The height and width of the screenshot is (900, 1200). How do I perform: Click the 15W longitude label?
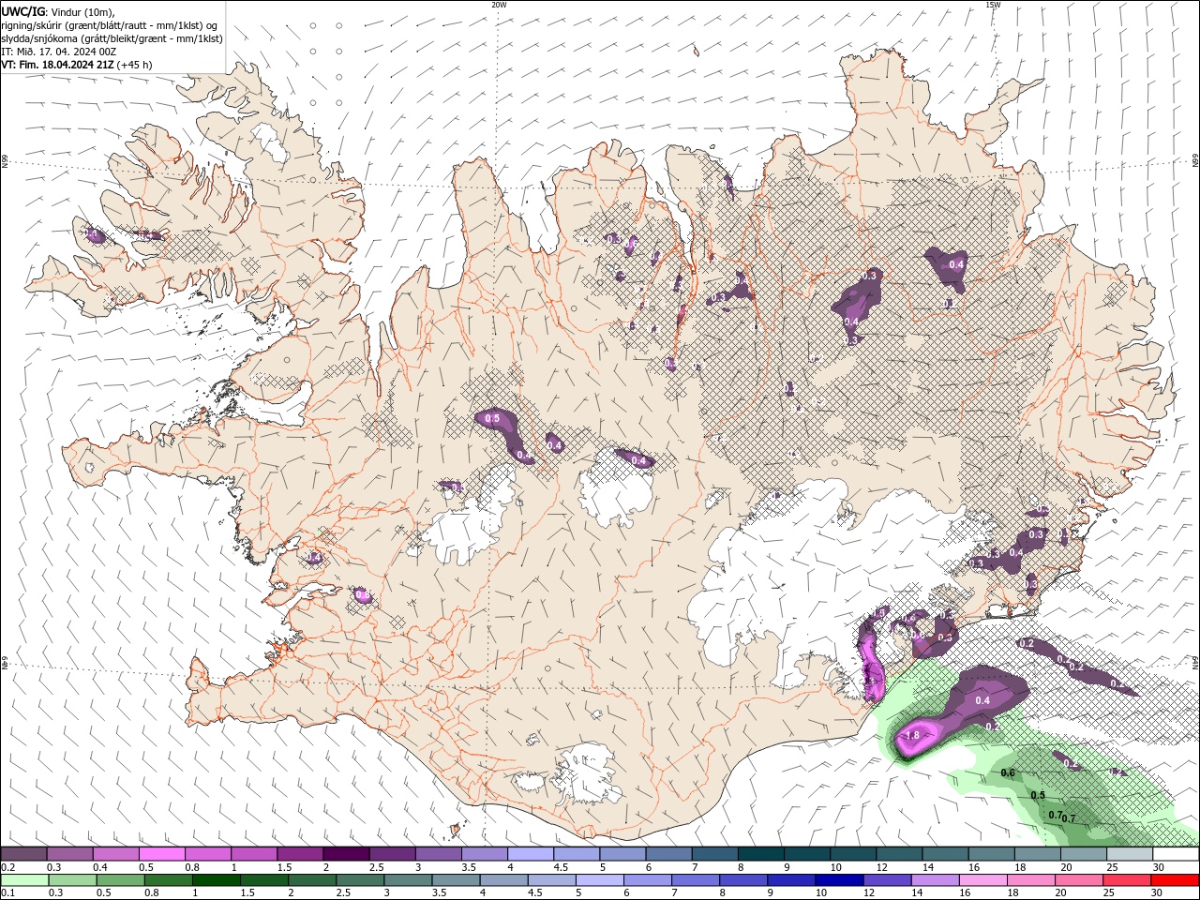click(x=993, y=5)
